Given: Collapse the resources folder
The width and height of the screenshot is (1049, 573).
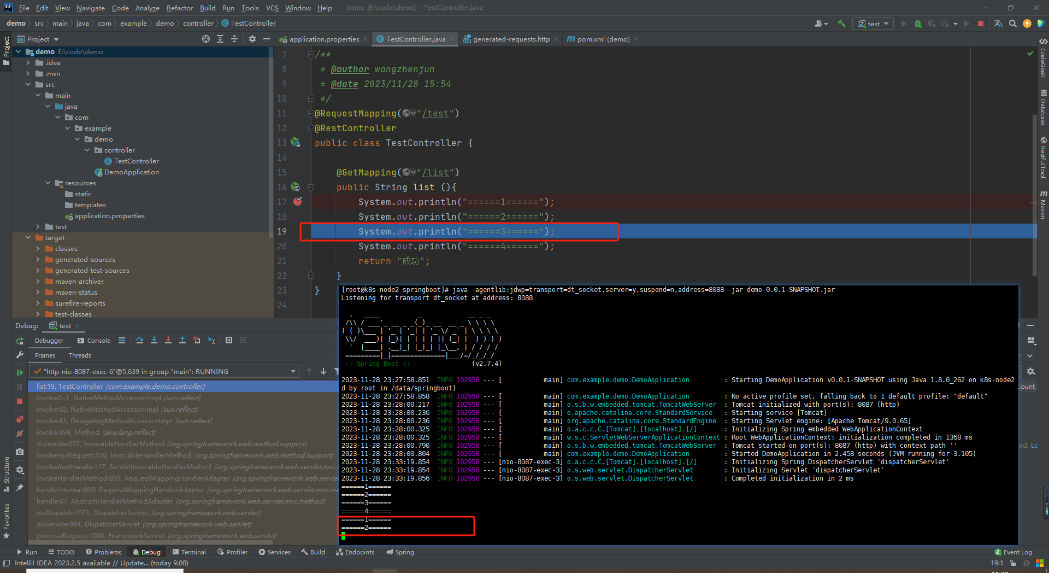Looking at the screenshot, I should point(48,183).
